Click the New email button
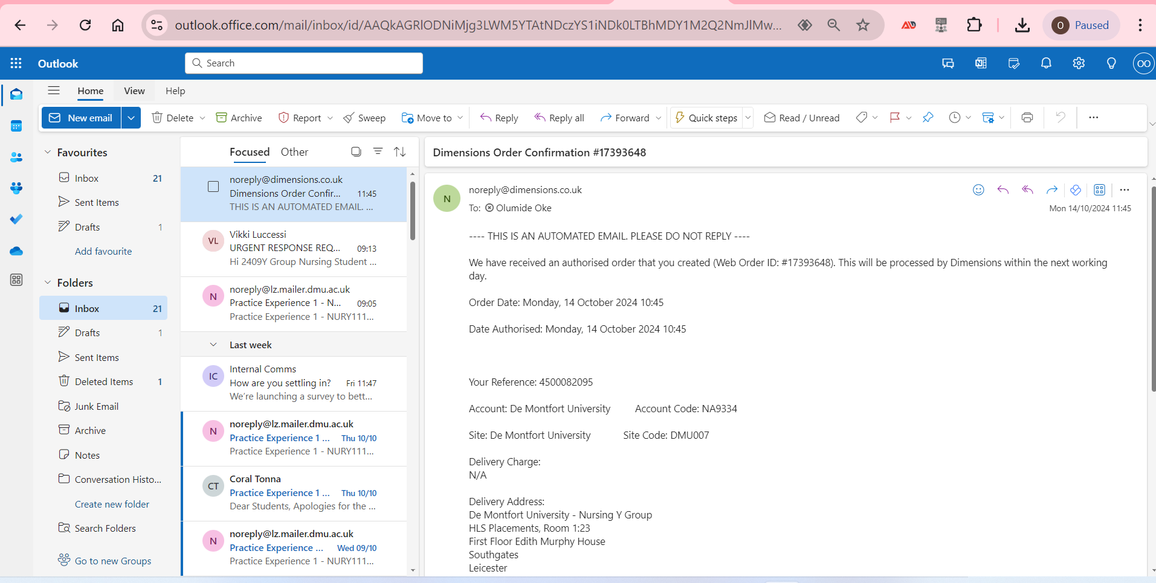The height and width of the screenshot is (583, 1156). (82, 118)
